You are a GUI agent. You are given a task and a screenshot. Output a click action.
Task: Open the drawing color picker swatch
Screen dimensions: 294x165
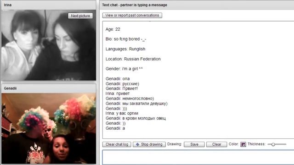(243, 144)
